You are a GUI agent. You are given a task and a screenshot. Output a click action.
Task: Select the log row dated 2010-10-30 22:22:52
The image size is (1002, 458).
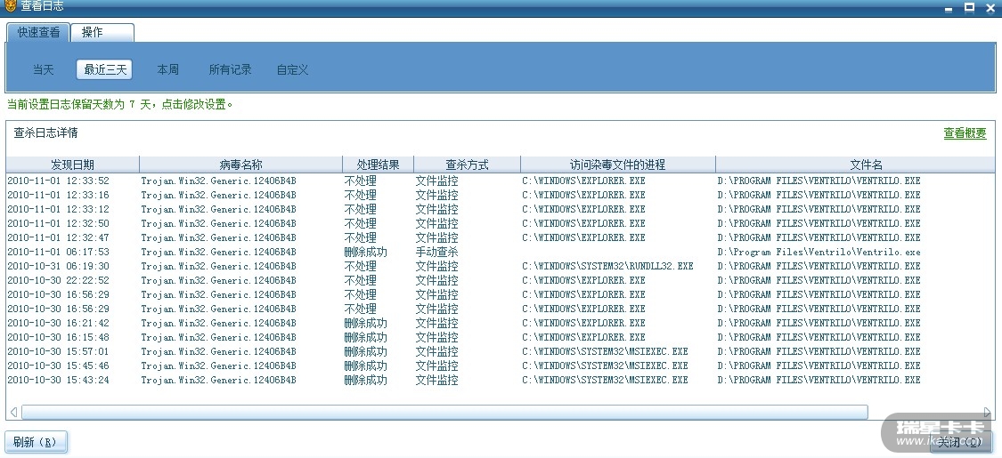501,280
